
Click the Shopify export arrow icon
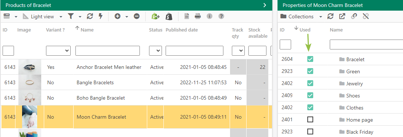(x=155, y=16)
